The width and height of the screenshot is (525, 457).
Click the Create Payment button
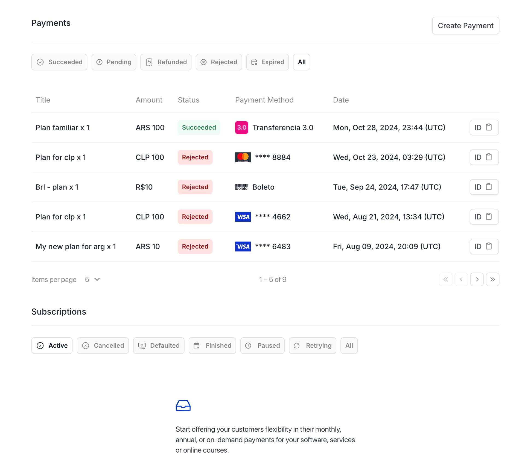coord(465,25)
